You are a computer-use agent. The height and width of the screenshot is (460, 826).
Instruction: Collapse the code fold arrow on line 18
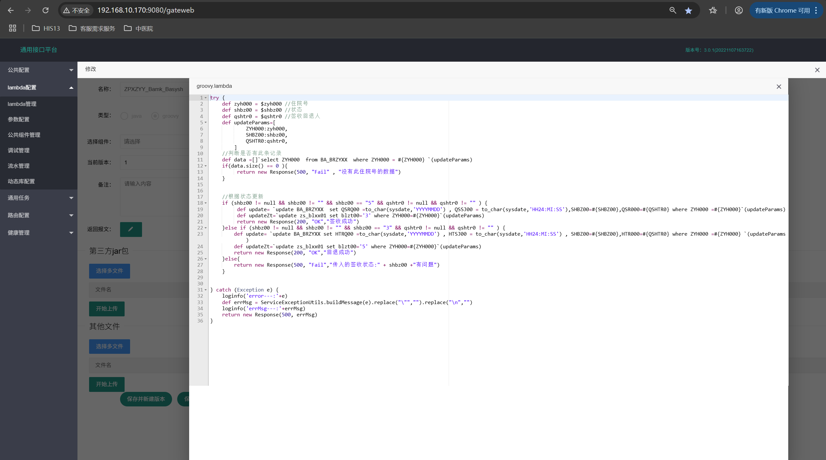click(206, 203)
